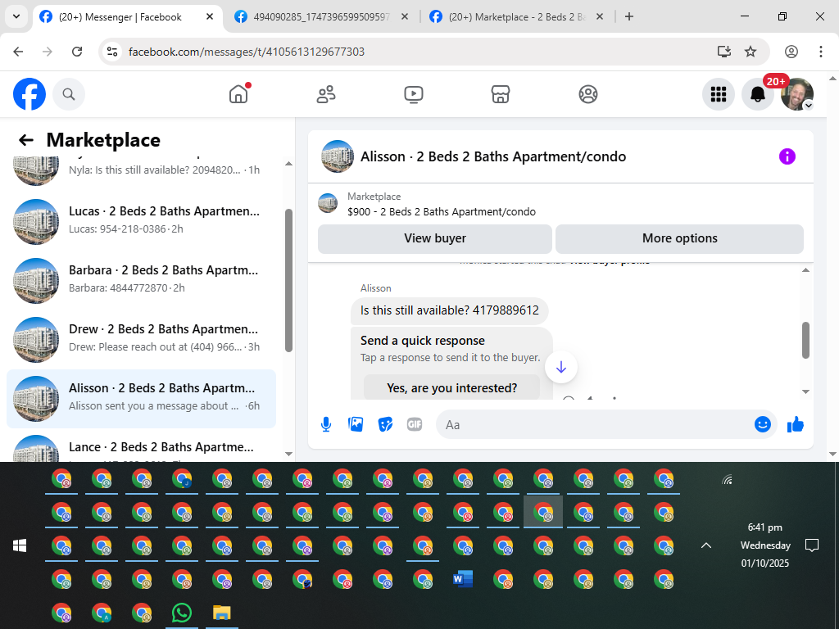
Task: Open Lance conversation in the list
Action: [141, 448]
